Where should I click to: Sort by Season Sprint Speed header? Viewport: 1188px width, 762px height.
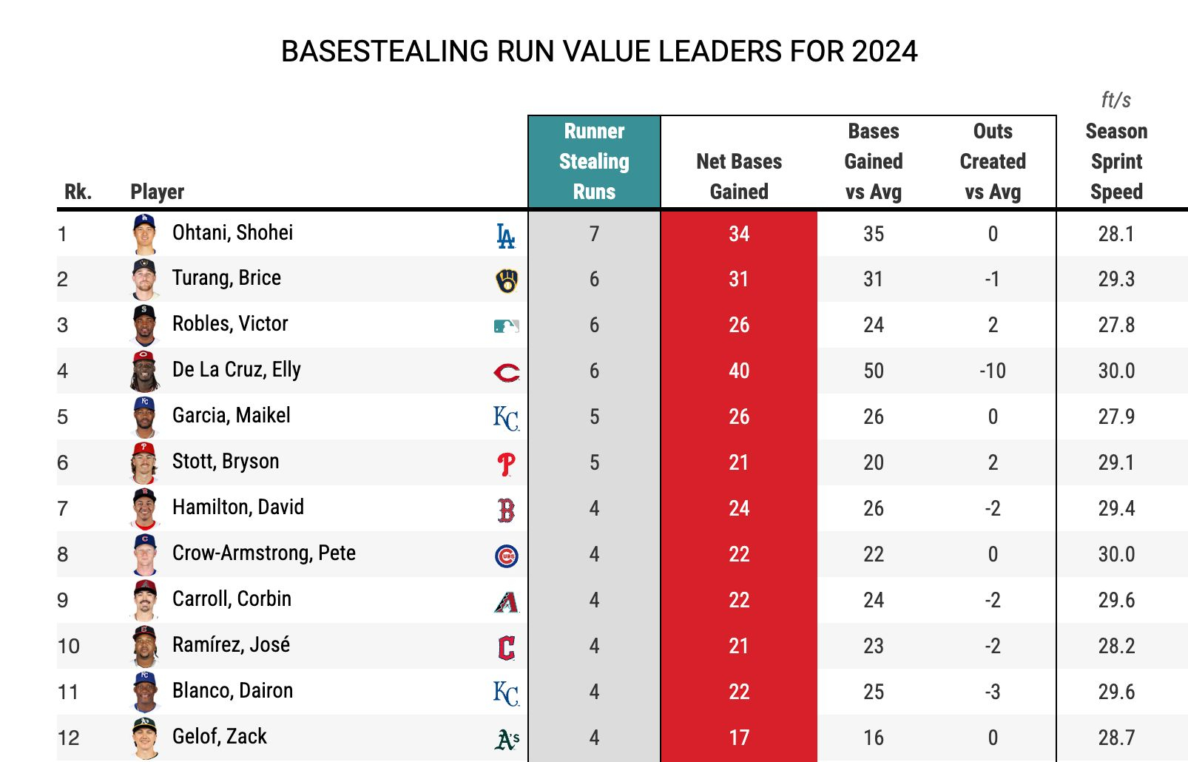point(1116,161)
